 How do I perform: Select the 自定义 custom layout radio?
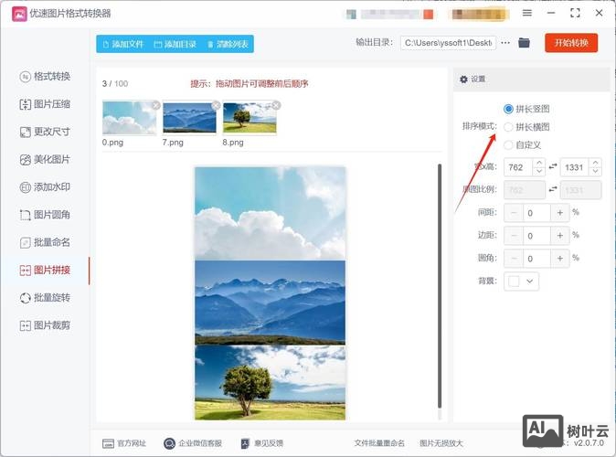click(x=508, y=145)
